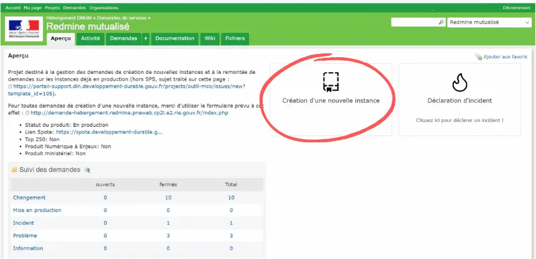Open the Fichiers tab
The width and height of the screenshot is (536, 259).
[235, 39]
